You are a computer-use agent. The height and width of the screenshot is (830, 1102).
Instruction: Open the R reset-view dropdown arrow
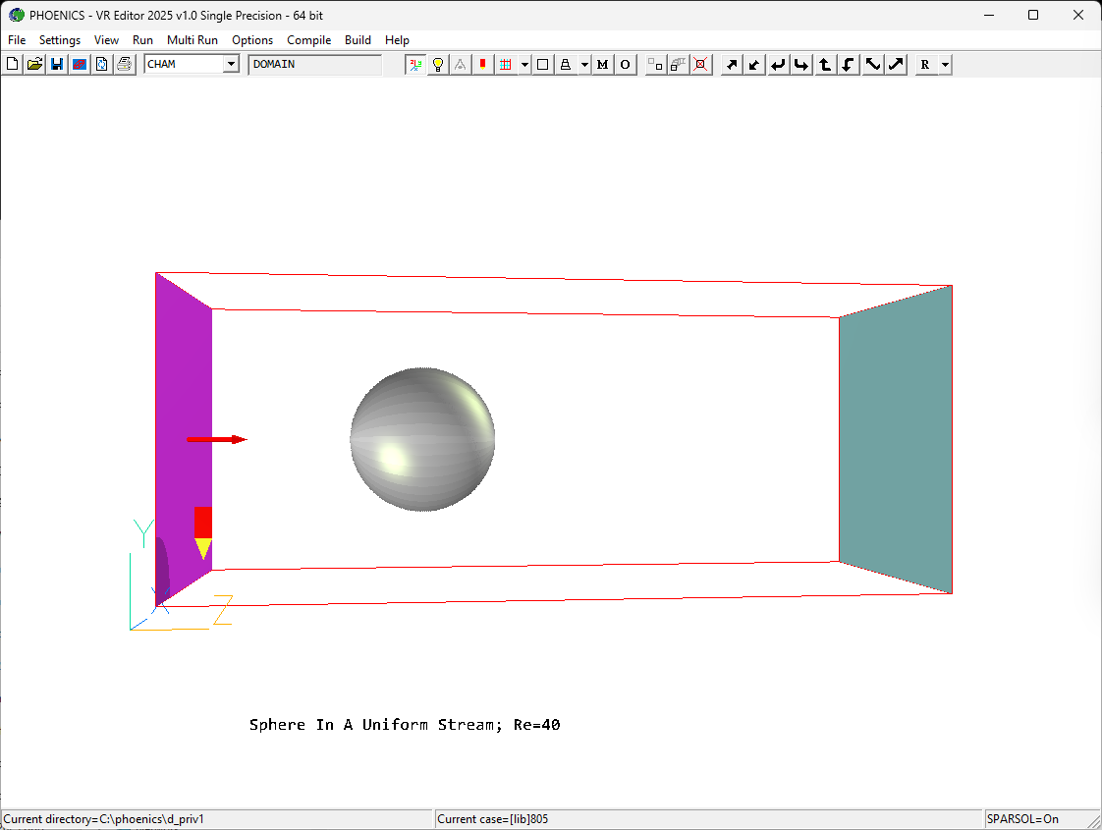coord(945,64)
